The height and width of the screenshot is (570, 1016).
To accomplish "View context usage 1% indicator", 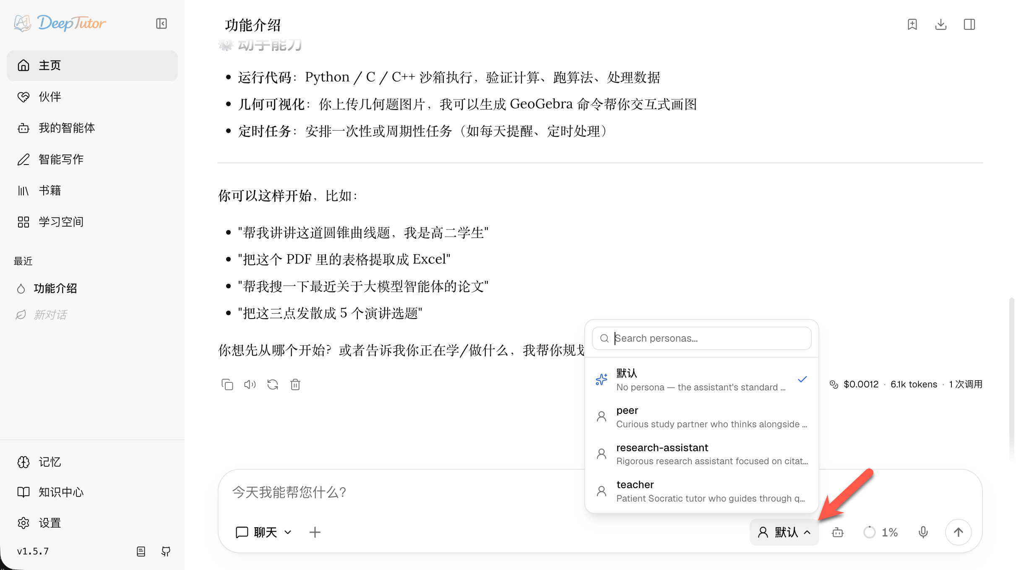I will [x=881, y=532].
